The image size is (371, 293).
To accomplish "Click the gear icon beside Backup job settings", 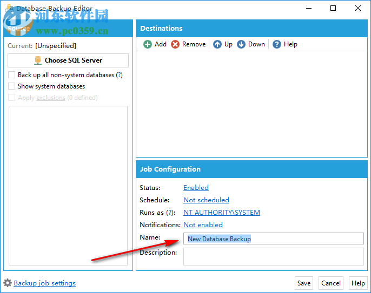I will [x=8, y=283].
